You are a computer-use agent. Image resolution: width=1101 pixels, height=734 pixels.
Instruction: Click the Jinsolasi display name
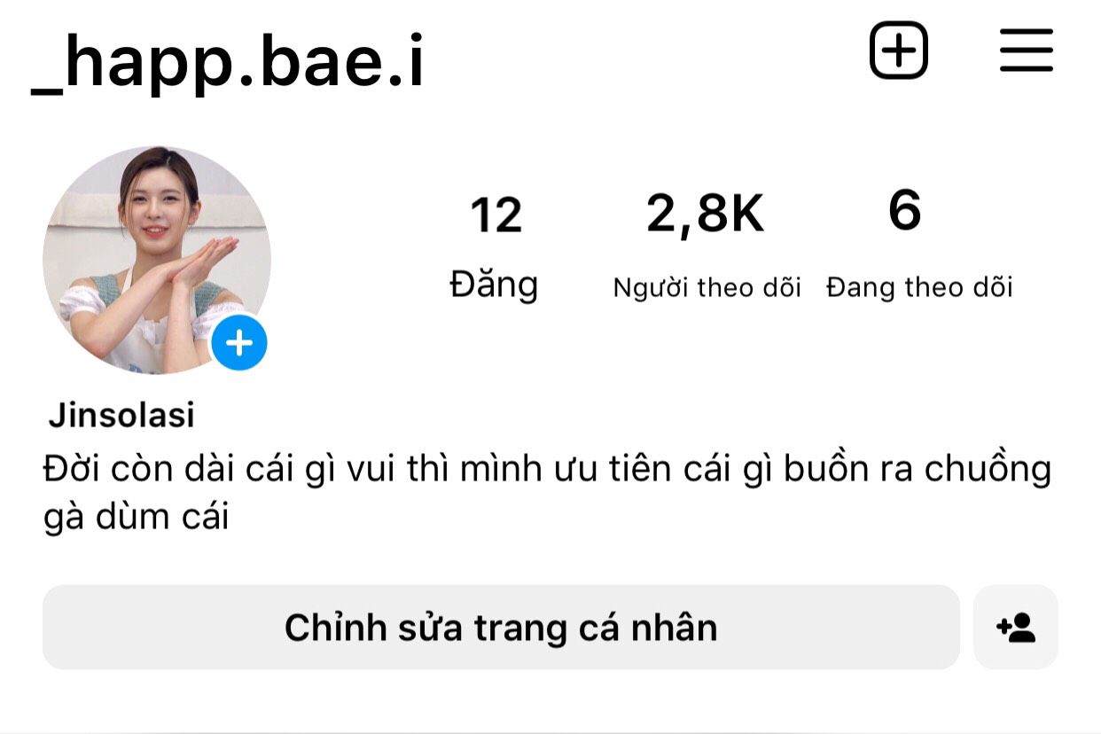[x=121, y=415]
